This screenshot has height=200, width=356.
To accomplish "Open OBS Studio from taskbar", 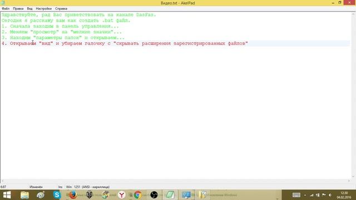I will point(154,195).
